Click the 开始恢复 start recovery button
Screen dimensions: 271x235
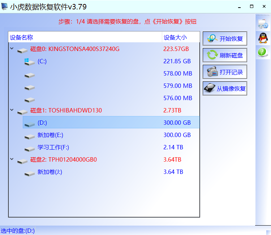(225, 38)
